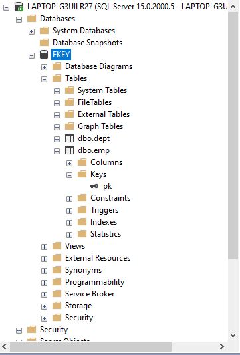
Task: Click the horizontal scrollbar right arrow
Action: click(222, 346)
